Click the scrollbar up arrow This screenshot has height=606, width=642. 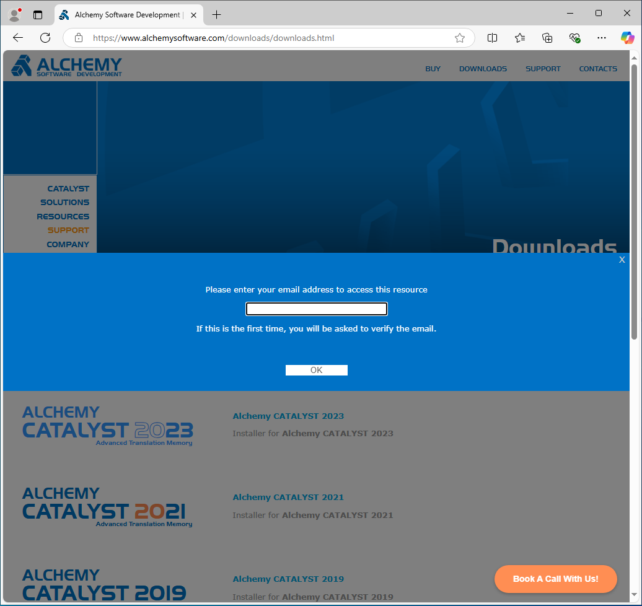tap(634, 58)
